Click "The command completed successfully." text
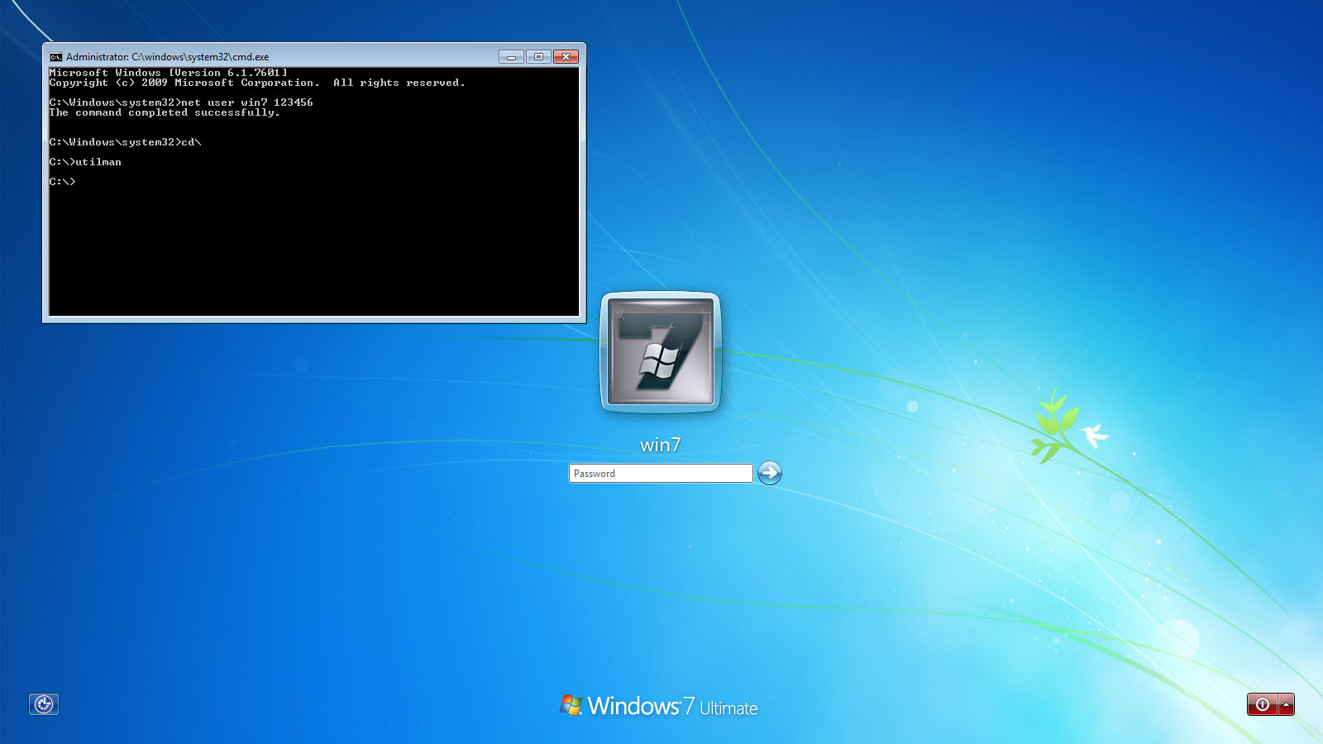Viewport: 1323px width, 744px height. [x=165, y=112]
